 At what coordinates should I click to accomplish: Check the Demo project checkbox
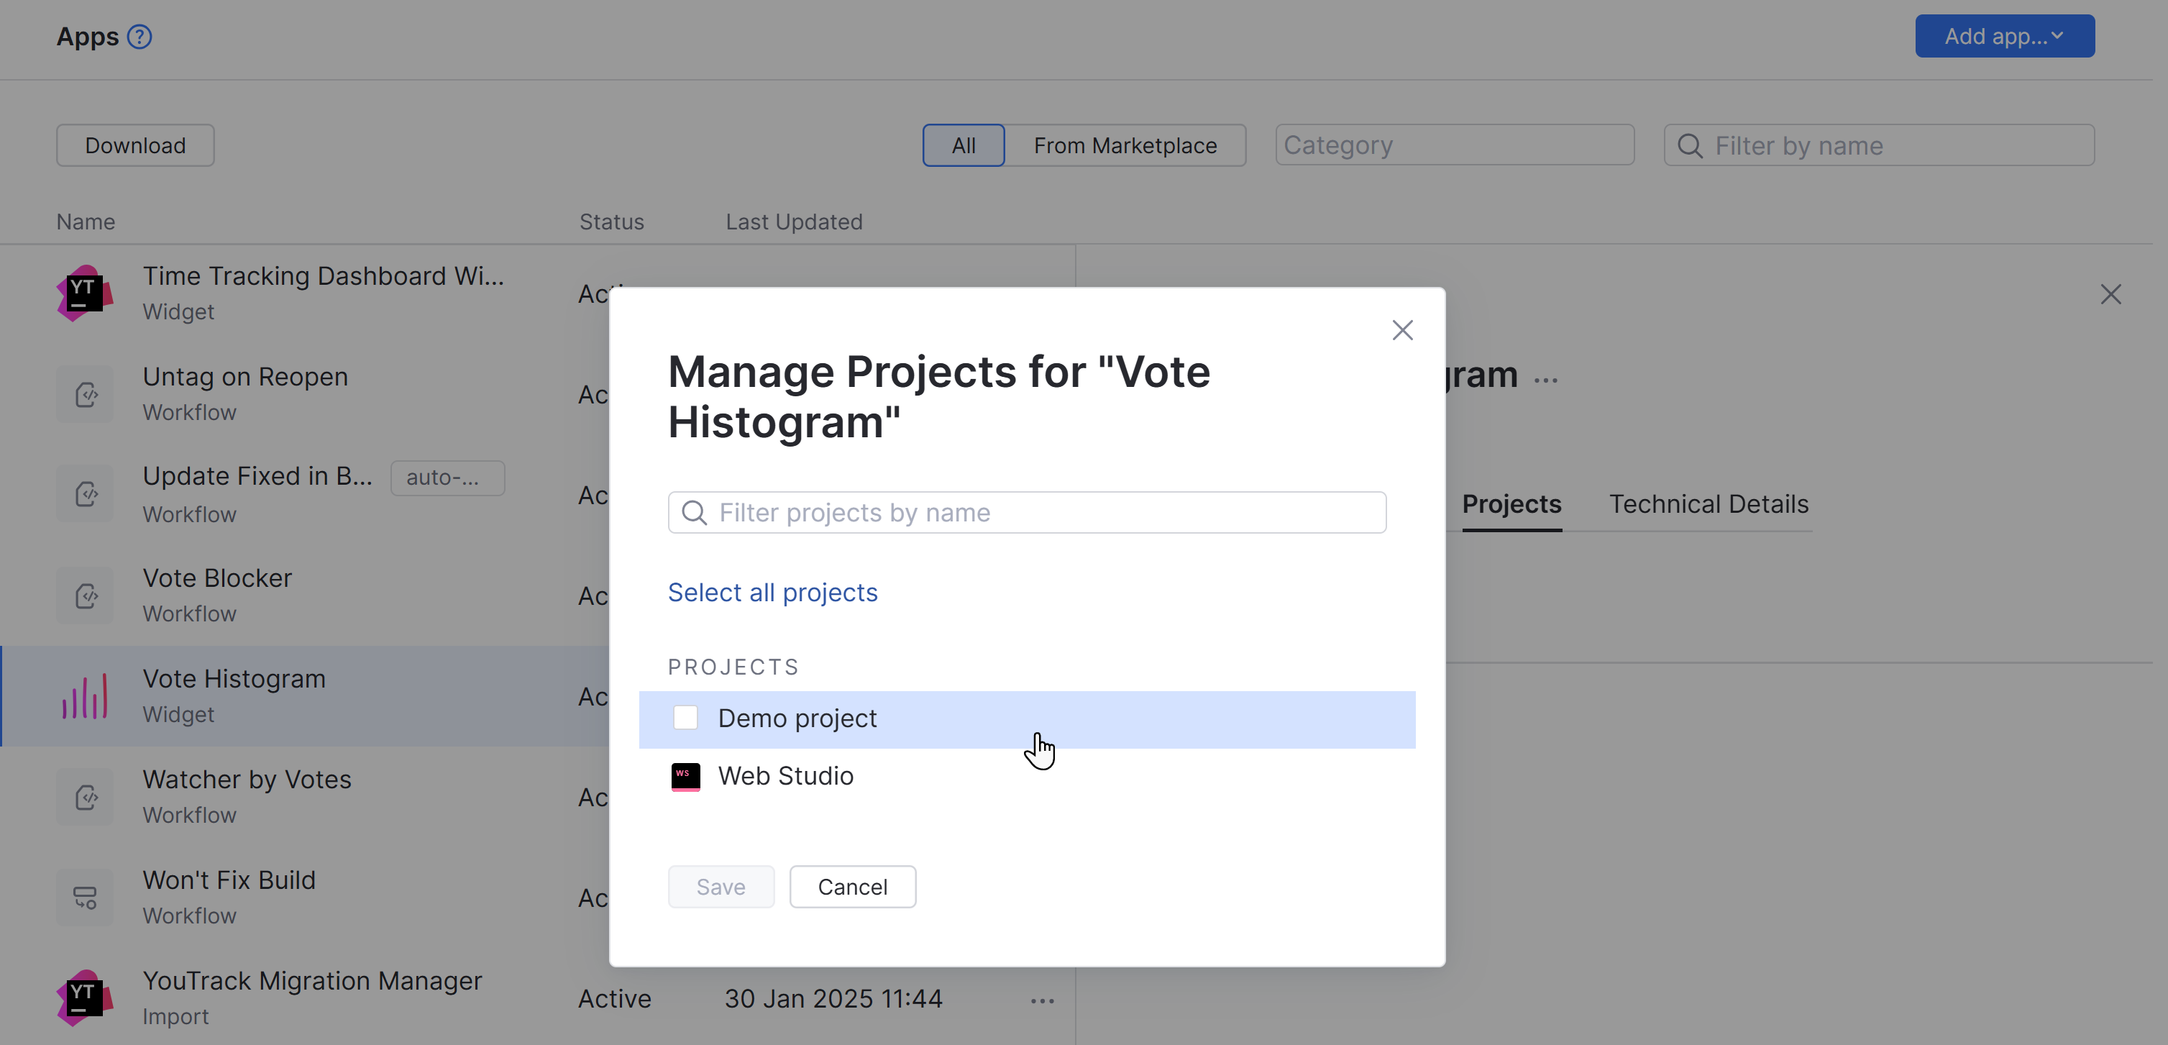[685, 718]
